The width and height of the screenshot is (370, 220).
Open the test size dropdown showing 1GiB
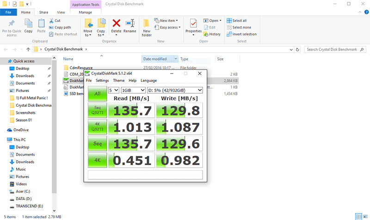tap(133, 90)
